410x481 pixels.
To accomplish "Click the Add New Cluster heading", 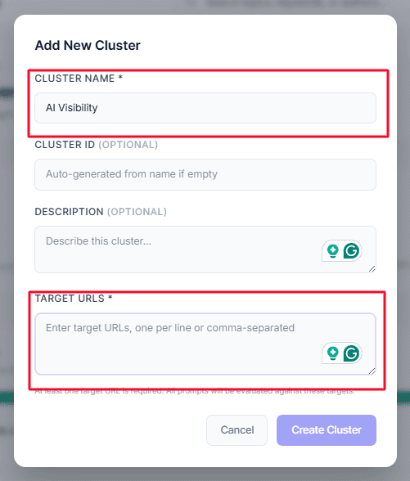I will [88, 46].
